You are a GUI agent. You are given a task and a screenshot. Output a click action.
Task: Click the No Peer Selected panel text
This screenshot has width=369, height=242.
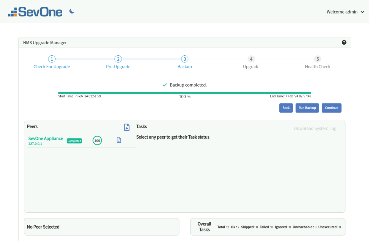[x=43, y=227]
